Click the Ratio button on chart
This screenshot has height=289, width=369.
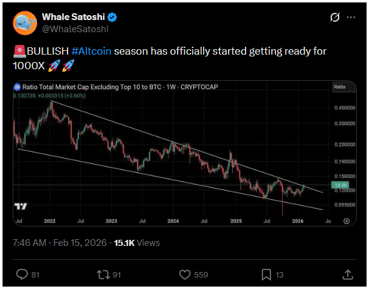(340, 87)
